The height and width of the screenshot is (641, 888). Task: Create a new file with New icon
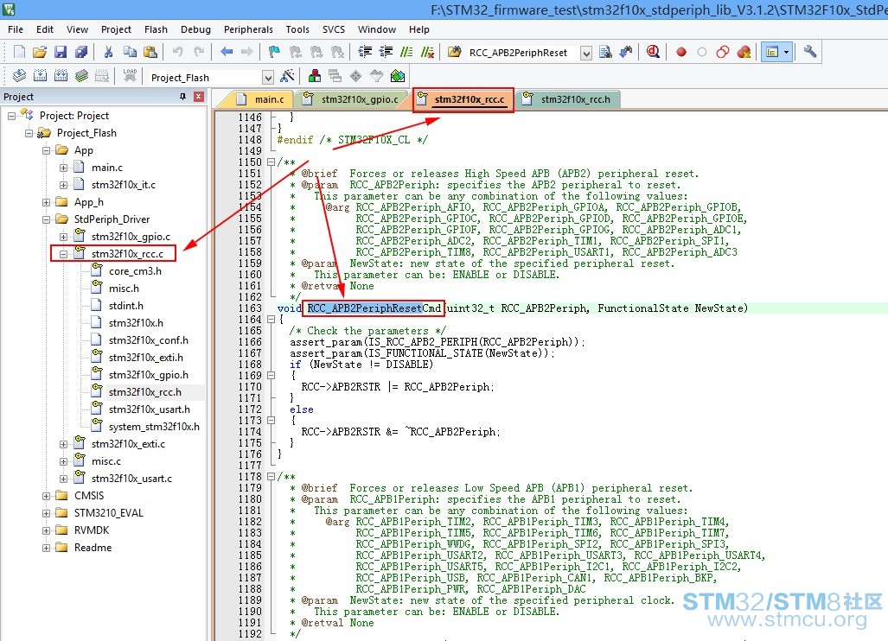pyautogui.click(x=19, y=52)
